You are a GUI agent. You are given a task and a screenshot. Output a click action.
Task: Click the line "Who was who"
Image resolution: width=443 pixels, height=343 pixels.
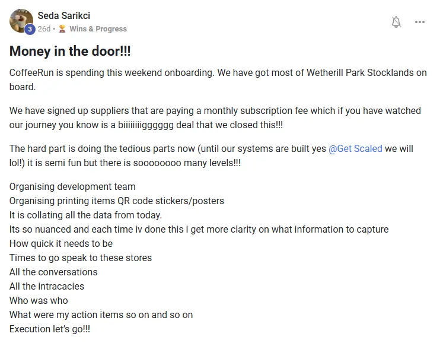pyautogui.click(x=39, y=300)
